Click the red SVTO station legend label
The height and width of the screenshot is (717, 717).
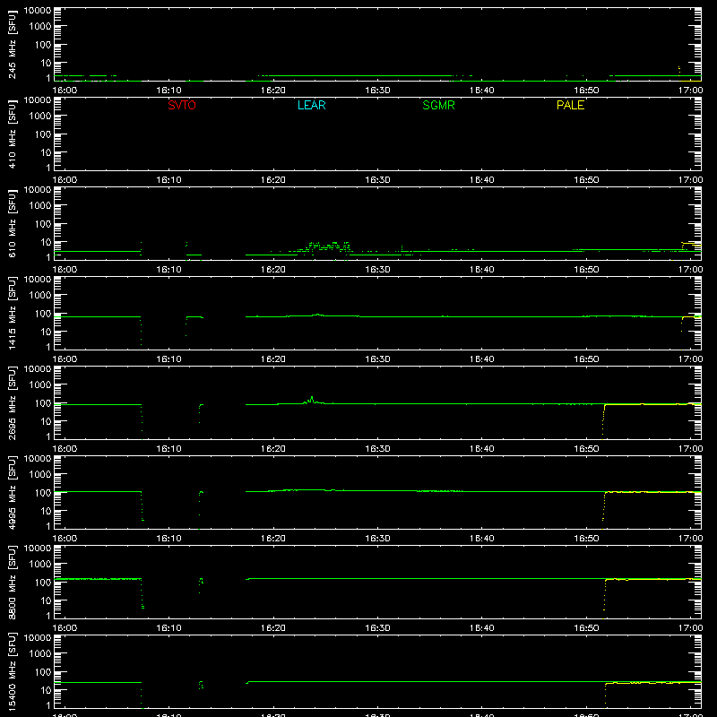coord(182,105)
